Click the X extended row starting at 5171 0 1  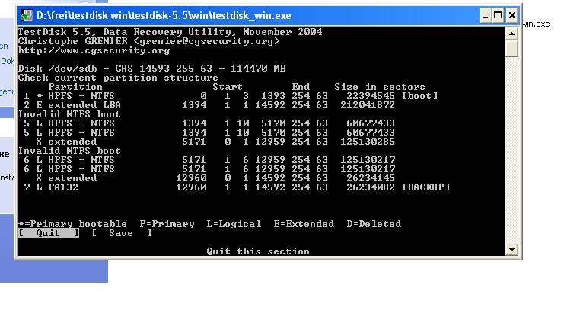pyautogui.click(x=215, y=142)
